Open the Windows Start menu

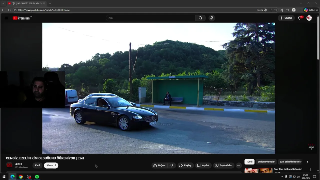tap(4, 177)
